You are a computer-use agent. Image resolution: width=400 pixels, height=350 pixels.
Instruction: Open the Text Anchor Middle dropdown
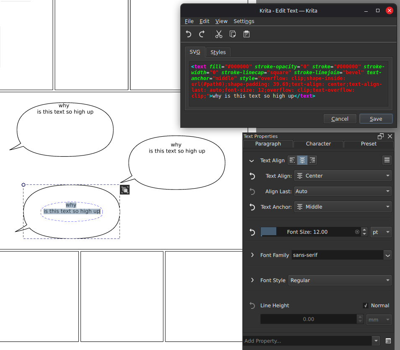(x=343, y=207)
